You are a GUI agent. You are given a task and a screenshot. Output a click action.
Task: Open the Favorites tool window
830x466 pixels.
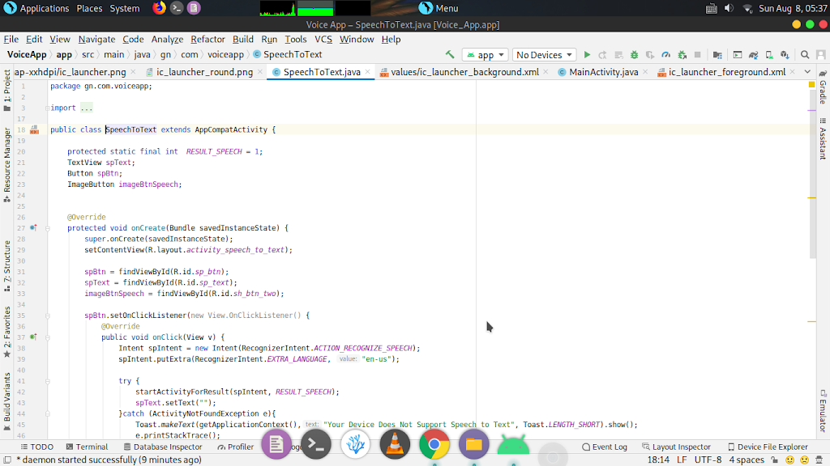[6, 332]
